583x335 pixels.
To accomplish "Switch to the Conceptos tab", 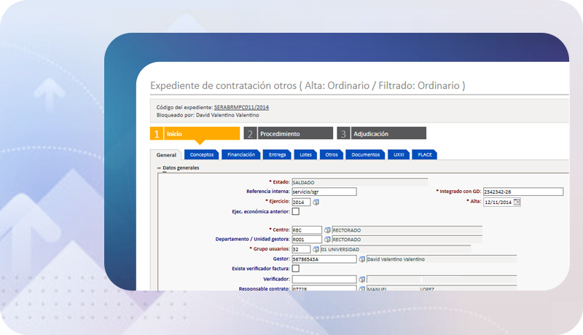I will (x=202, y=154).
